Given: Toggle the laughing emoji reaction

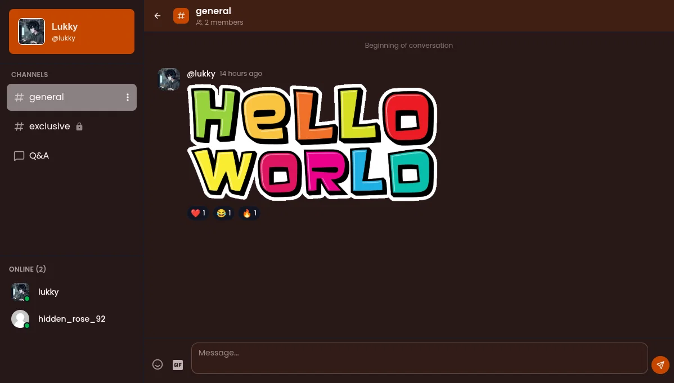Looking at the screenshot, I should (224, 213).
